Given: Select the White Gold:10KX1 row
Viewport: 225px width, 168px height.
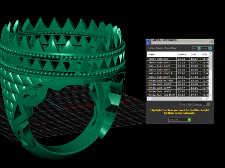Looking at the screenshot, I should tap(178, 84).
